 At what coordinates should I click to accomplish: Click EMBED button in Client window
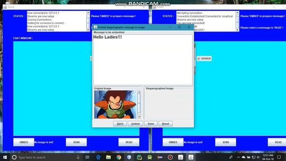[x=173, y=142]
